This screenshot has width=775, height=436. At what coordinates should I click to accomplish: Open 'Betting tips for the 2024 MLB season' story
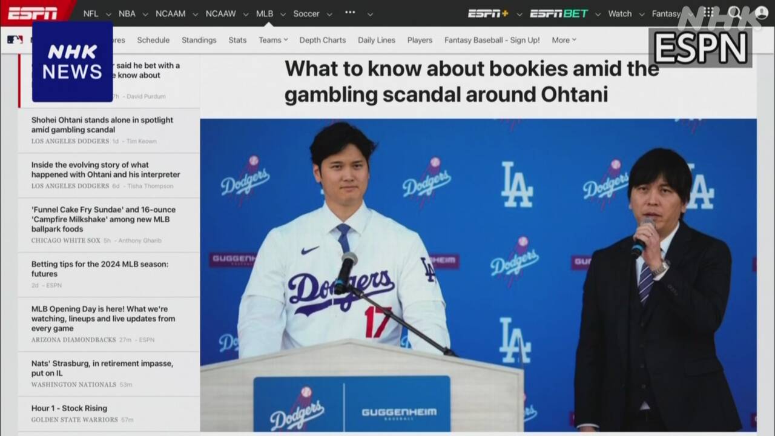tap(100, 269)
